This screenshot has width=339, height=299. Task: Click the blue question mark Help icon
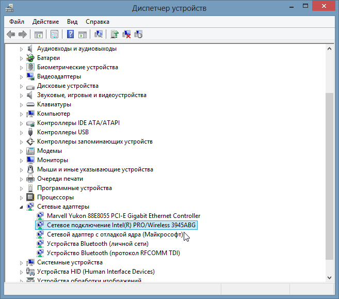(x=71, y=34)
